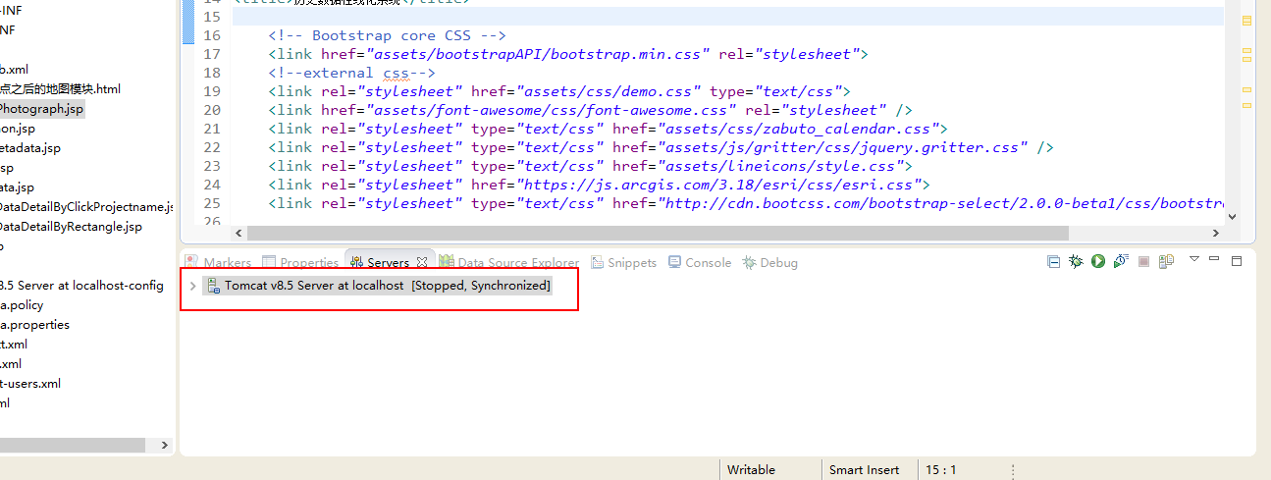Collapse all servers in Servers view
Image resolution: width=1271 pixels, height=480 pixels.
coord(1053,262)
